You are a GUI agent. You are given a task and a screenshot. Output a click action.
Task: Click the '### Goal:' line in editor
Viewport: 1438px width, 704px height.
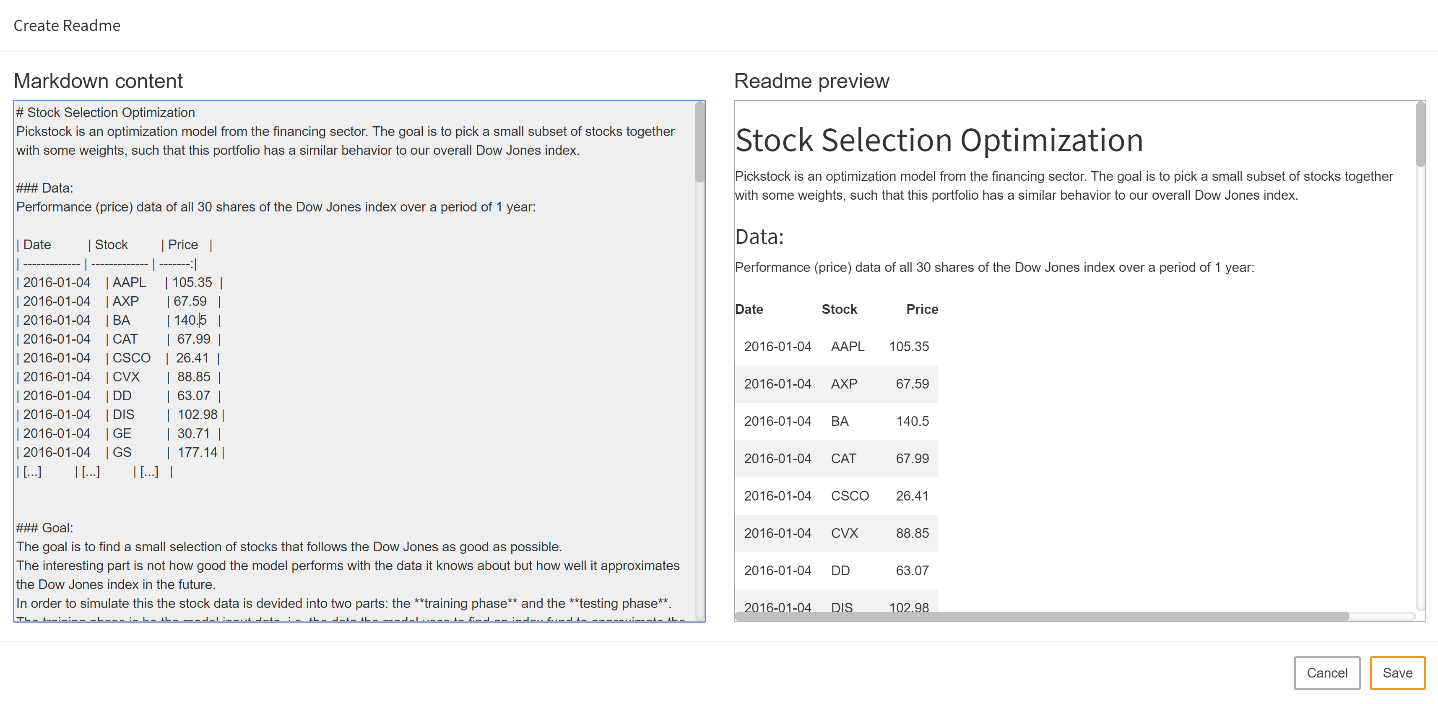coord(44,528)
